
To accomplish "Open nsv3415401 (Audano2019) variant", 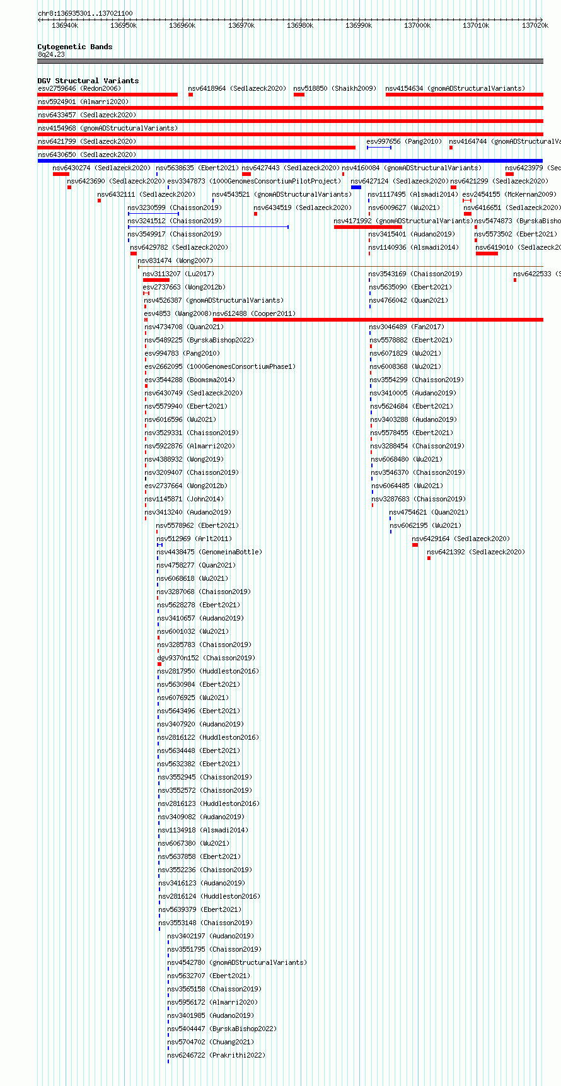I will point(412,235).
